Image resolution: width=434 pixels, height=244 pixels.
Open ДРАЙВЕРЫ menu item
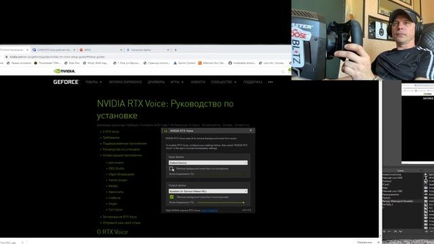(156, 82)
